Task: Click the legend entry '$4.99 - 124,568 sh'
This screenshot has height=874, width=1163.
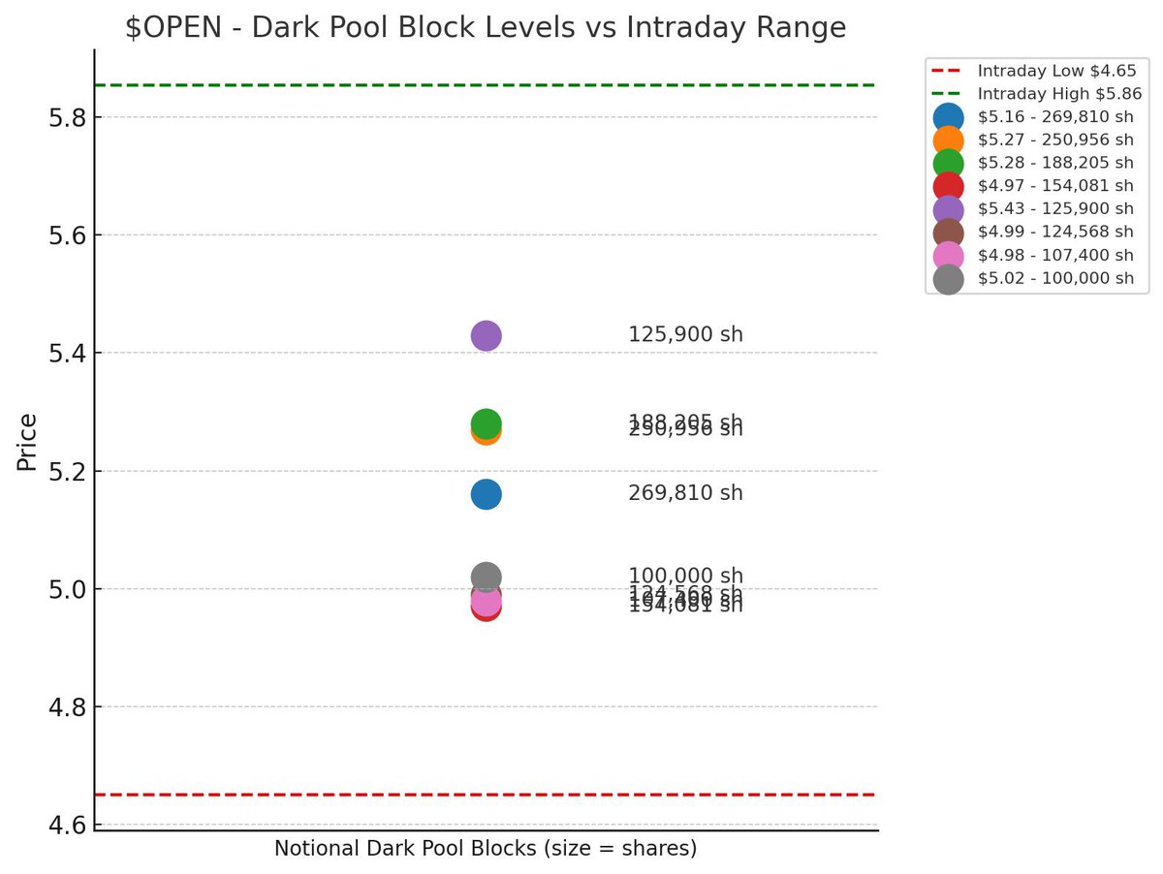Action: [1032, 233]
